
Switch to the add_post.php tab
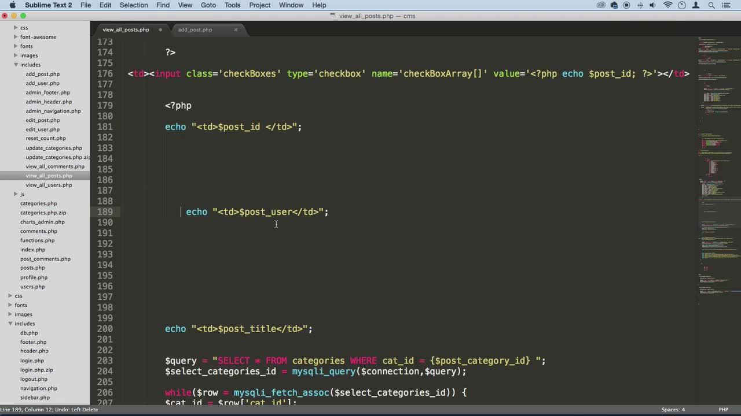[x=195, y=29]
